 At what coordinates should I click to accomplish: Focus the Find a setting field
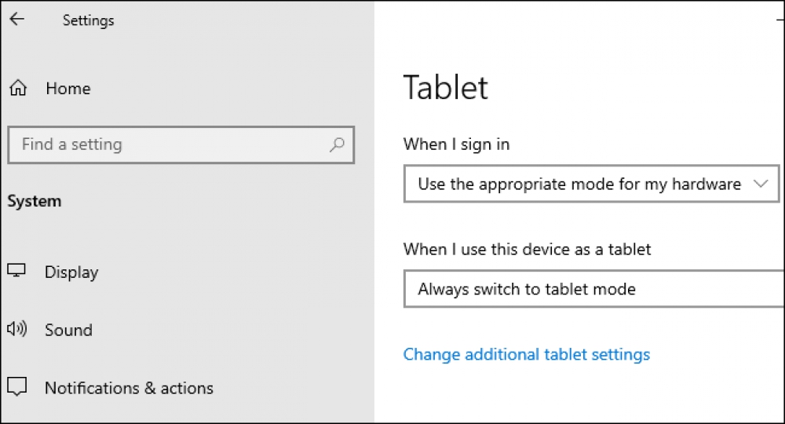[x=181, y=144]
